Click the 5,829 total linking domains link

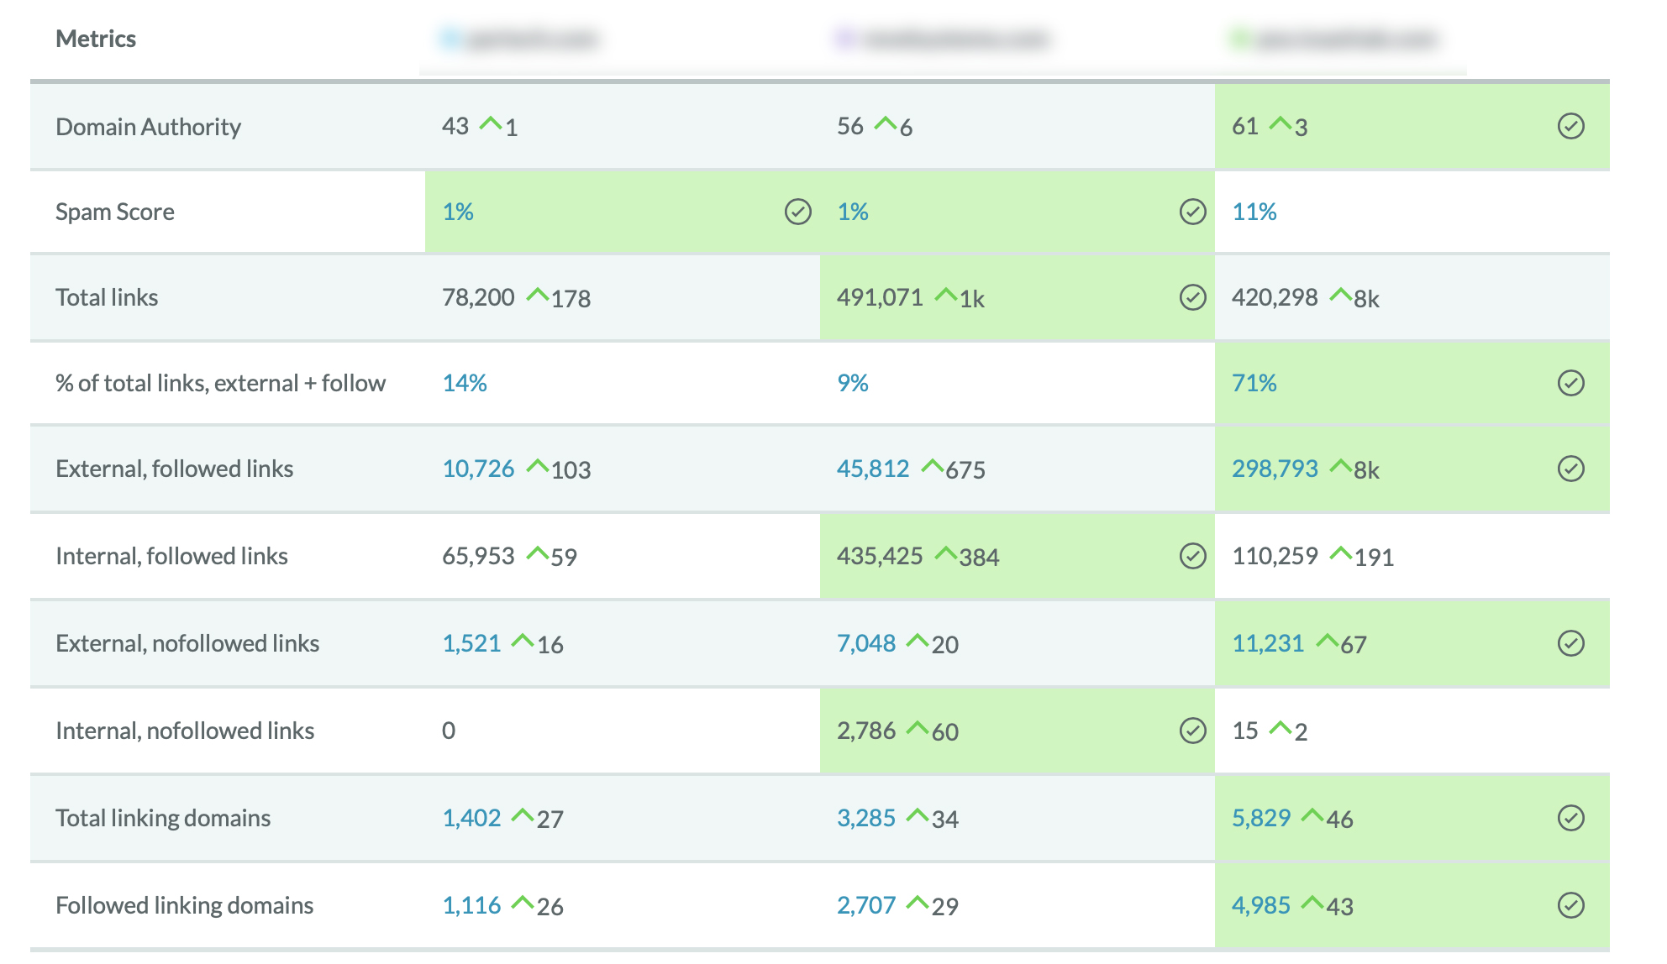pos(1260,818)
